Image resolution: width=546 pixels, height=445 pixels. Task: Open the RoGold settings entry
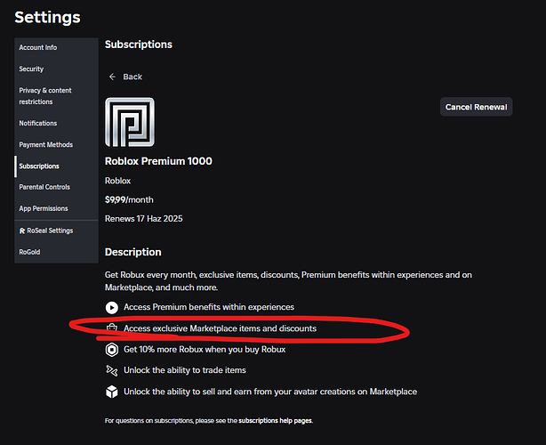[30, 252]
